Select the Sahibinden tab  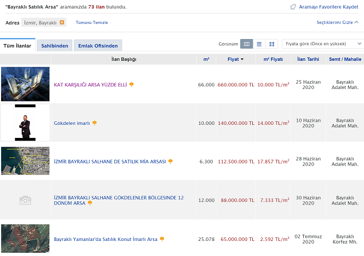click(55, 46)
